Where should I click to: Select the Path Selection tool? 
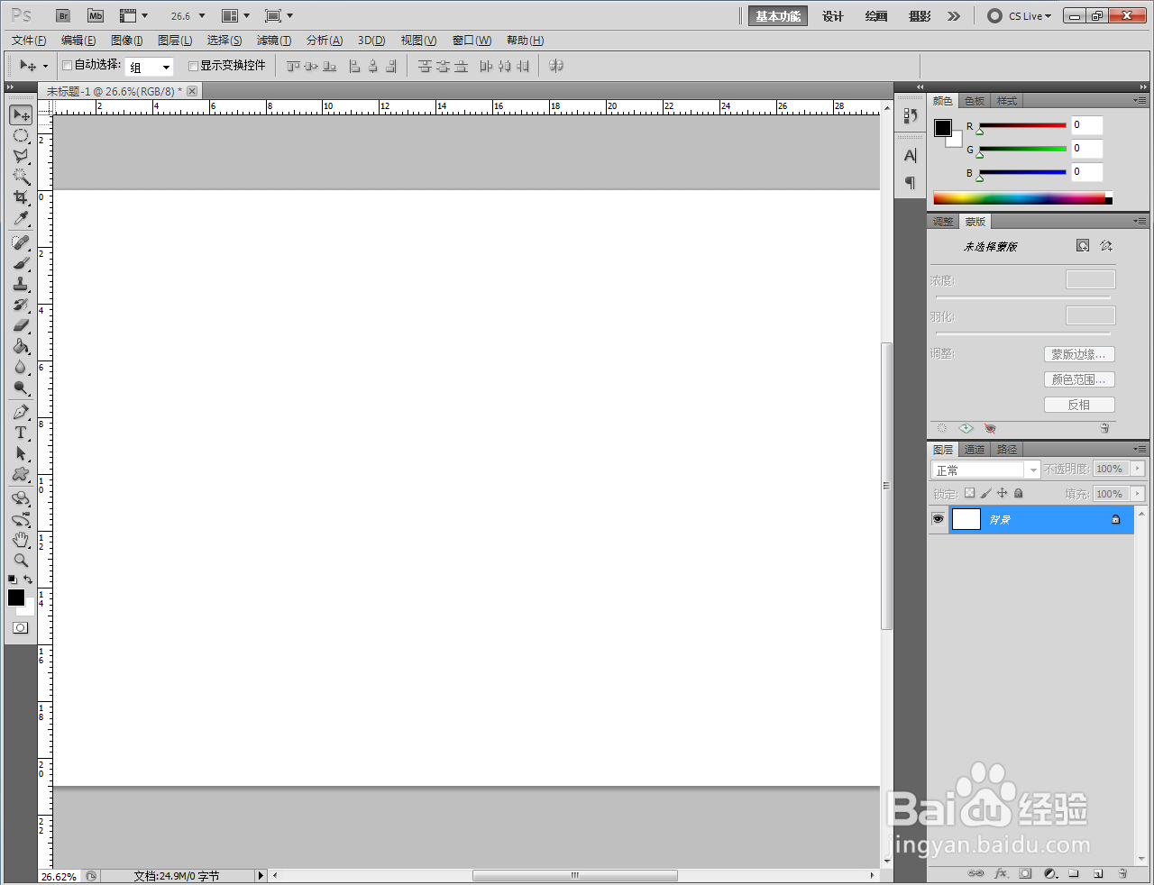point(21,454)
